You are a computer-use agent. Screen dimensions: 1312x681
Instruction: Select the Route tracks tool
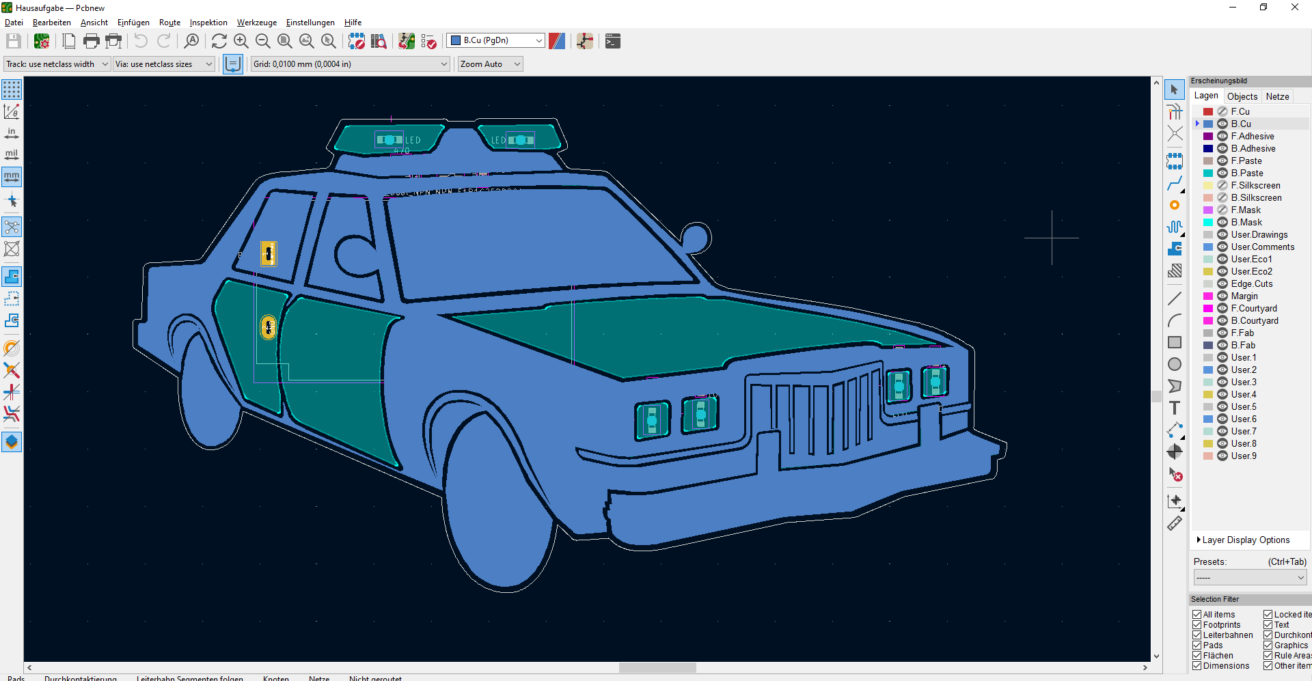pos(1174,184)
